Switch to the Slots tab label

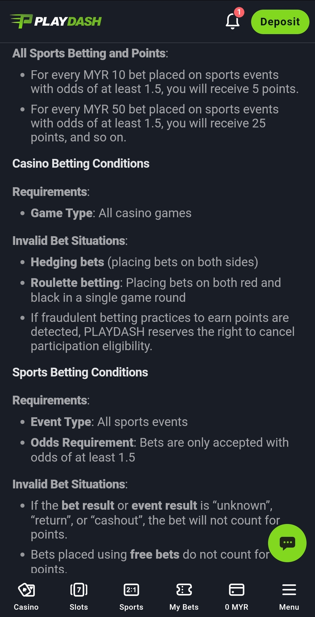click(79, 607)
